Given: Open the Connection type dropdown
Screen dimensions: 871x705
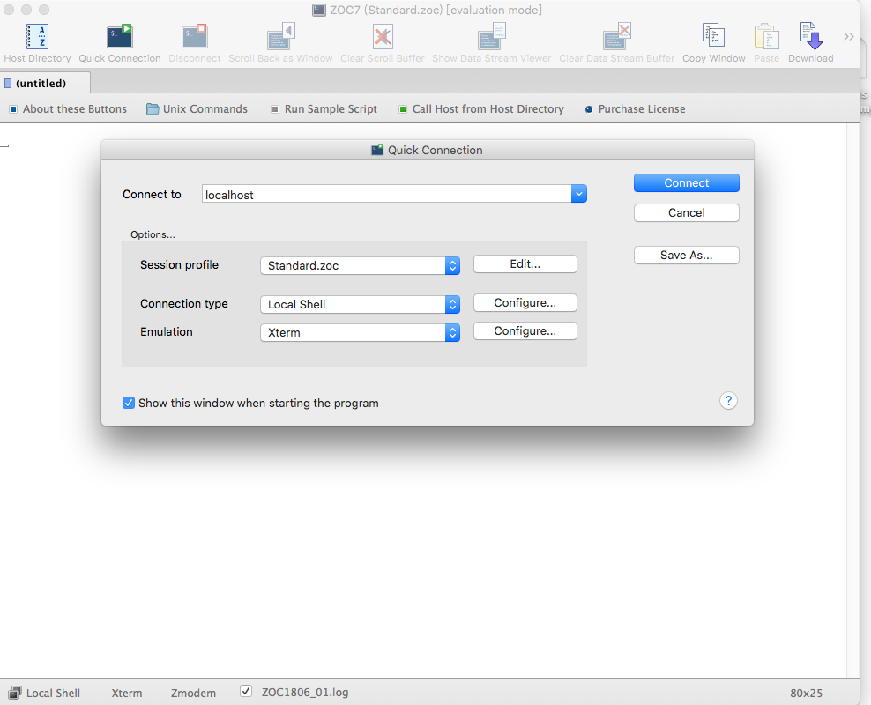Looking at the screenshot, I should click(x=360, y=304).
